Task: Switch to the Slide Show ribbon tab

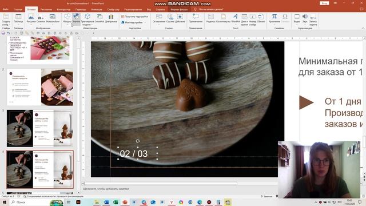Action: 113,9
